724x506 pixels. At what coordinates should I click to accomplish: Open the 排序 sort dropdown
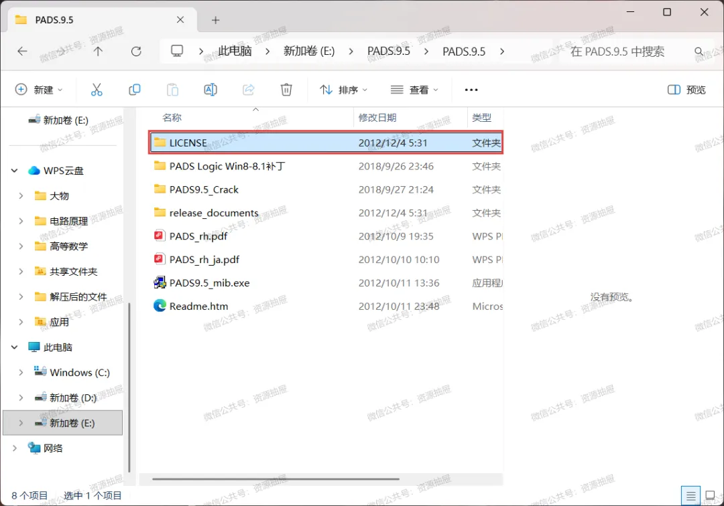343,90
